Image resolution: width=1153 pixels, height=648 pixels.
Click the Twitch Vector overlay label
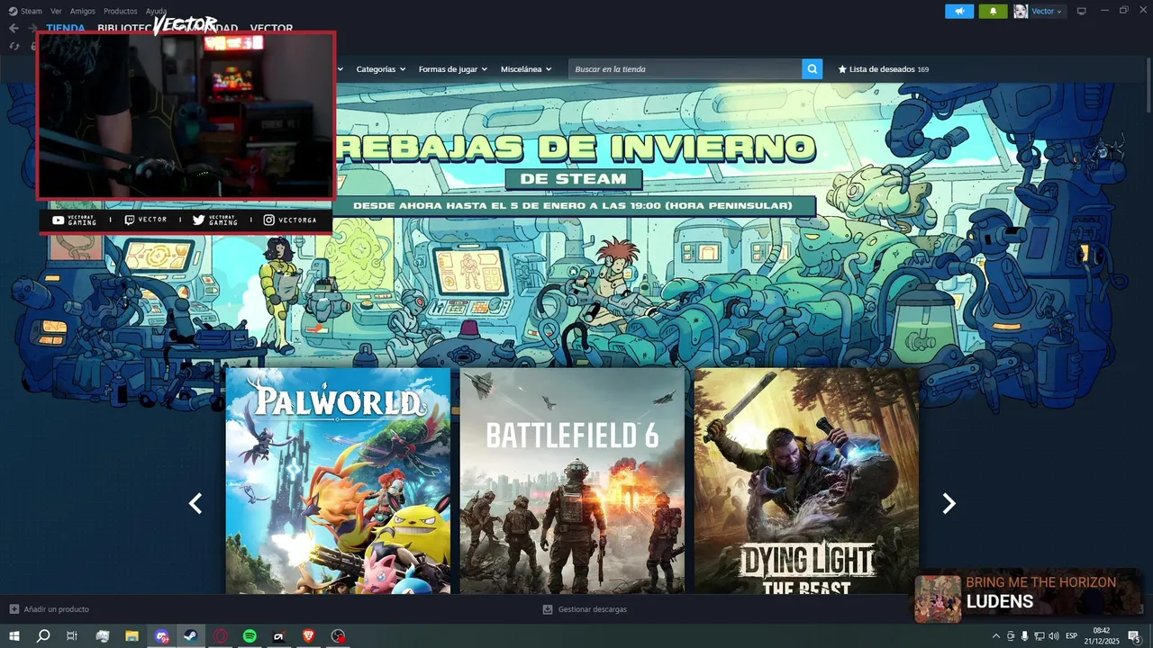[x=146, y=220]
